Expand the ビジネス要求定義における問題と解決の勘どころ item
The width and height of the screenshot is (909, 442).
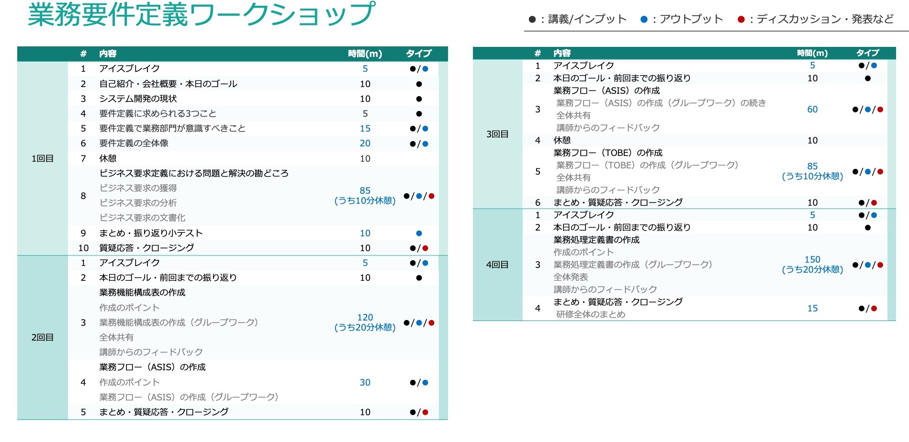click(x=193, y=174)
